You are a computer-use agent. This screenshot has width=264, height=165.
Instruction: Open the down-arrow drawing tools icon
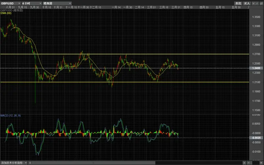point(253,3)
